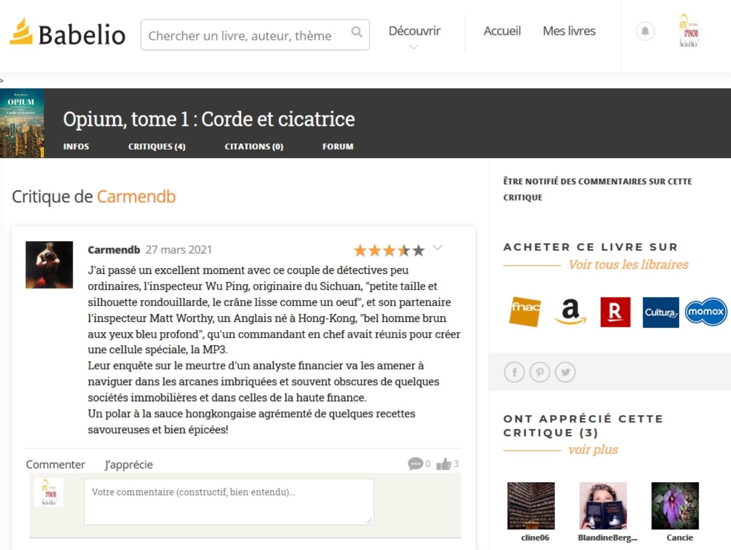Image resolution: width=731 pixels, height=550 pixels.
Task: Open the user profile avatar menu
Action: point(688,30)
